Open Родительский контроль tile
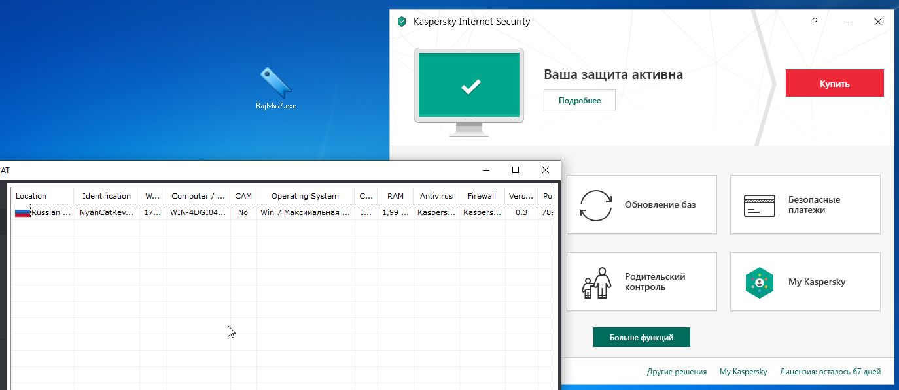The height and width of the screenshot is (390, 899). pos(642,282)
